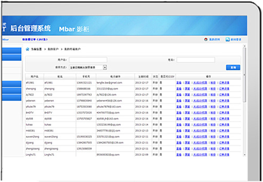The height and width of the screenshot is (182, 263).
Task: Select 我的终端用户 in the breadcrumb
Action: pos(72,49)
